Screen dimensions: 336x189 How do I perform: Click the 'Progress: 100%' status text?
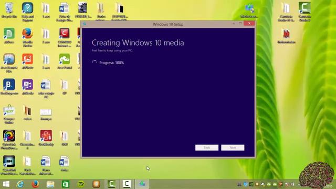click(x=111, y=63)
